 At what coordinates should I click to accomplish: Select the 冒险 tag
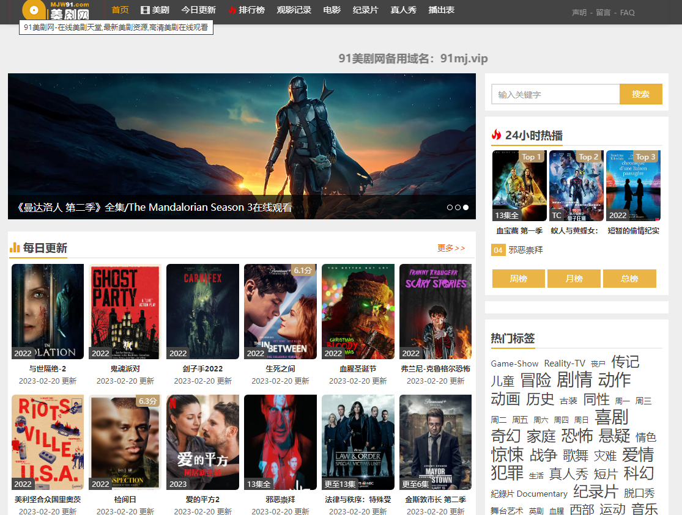(535, 380)
